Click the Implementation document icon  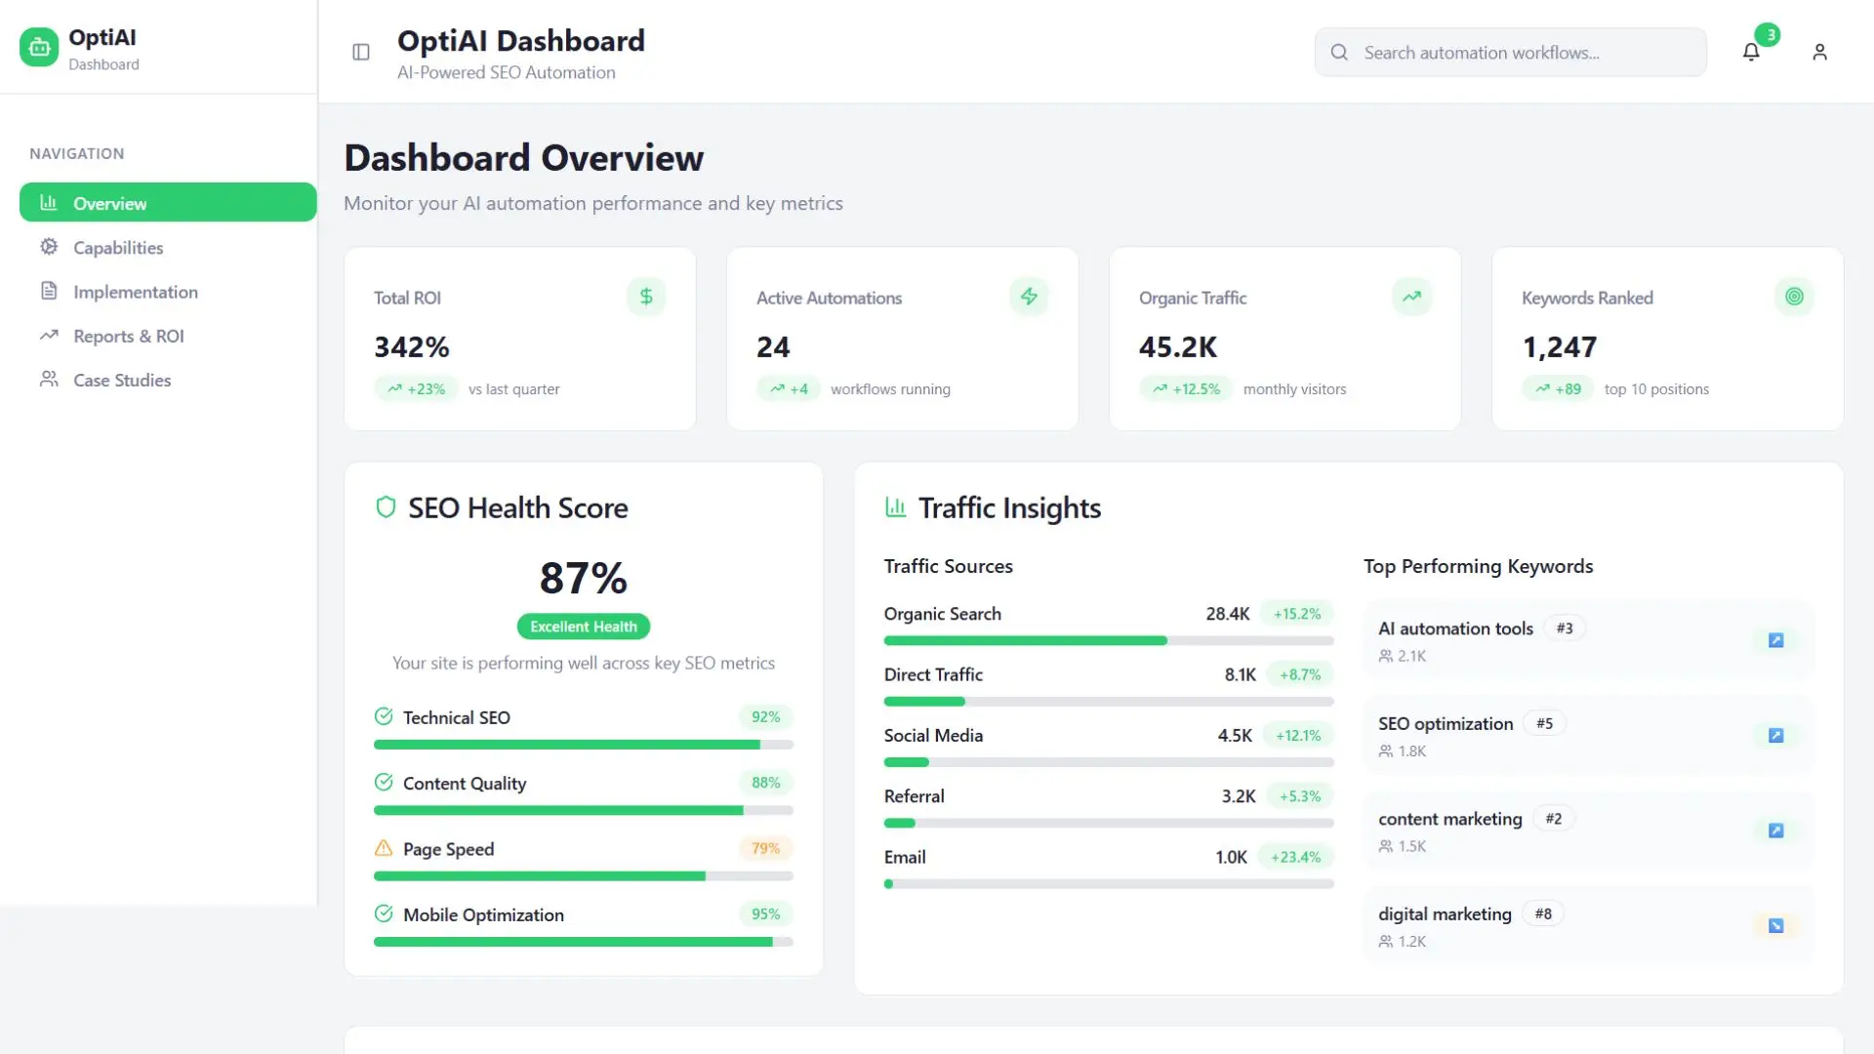(49, 291)
